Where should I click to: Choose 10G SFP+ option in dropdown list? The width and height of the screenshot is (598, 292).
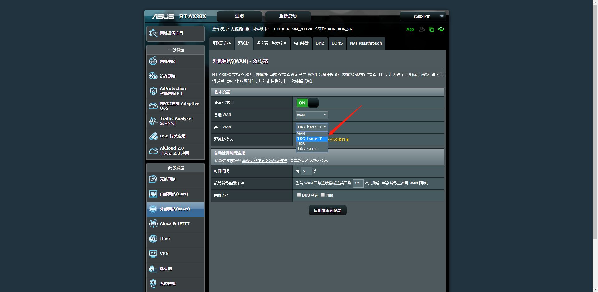pos(311,149)
